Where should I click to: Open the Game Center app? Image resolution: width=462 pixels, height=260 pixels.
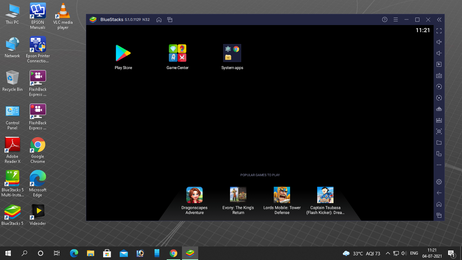pyautogui.click(x=178, y=57)
